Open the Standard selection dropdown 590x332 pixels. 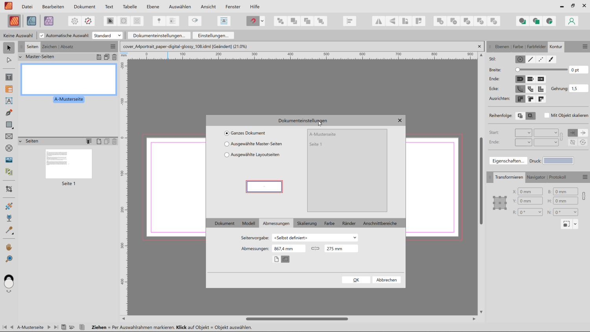[x=107, y=35]
